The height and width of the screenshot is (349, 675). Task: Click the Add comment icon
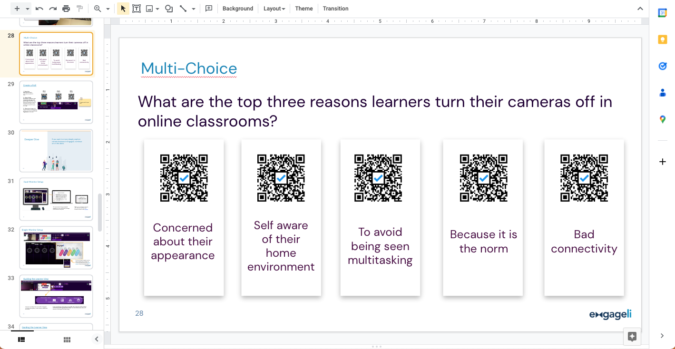[208, 9]
